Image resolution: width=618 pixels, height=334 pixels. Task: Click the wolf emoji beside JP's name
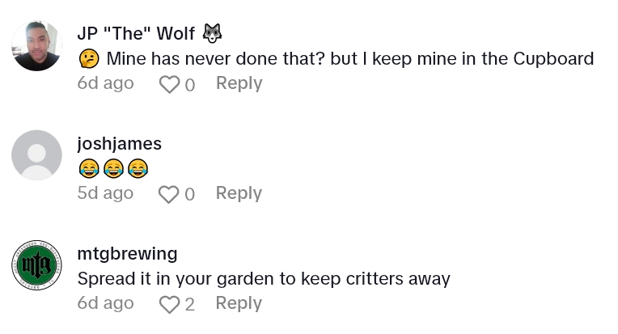pyautogui.click(x=212, y=33)
